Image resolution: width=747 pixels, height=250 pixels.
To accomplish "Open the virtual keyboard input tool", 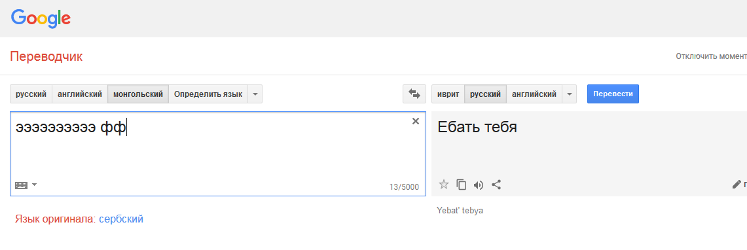I will (22, 185).
